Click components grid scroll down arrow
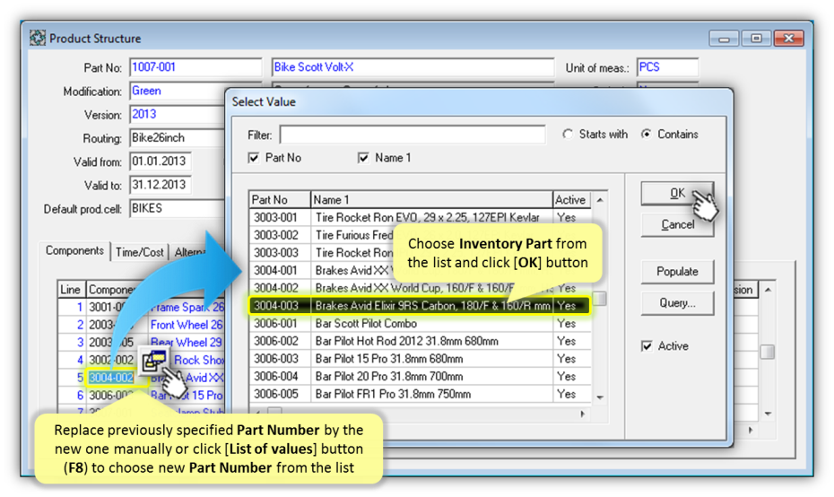This screenshot has height=497, width=834. click(x=768, y=414)
